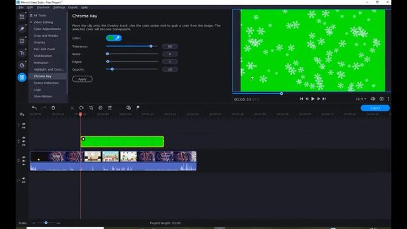This screenshot has height=229, width=407.
Task: Pick a color with the eyedropper tool
Action: 117,38
